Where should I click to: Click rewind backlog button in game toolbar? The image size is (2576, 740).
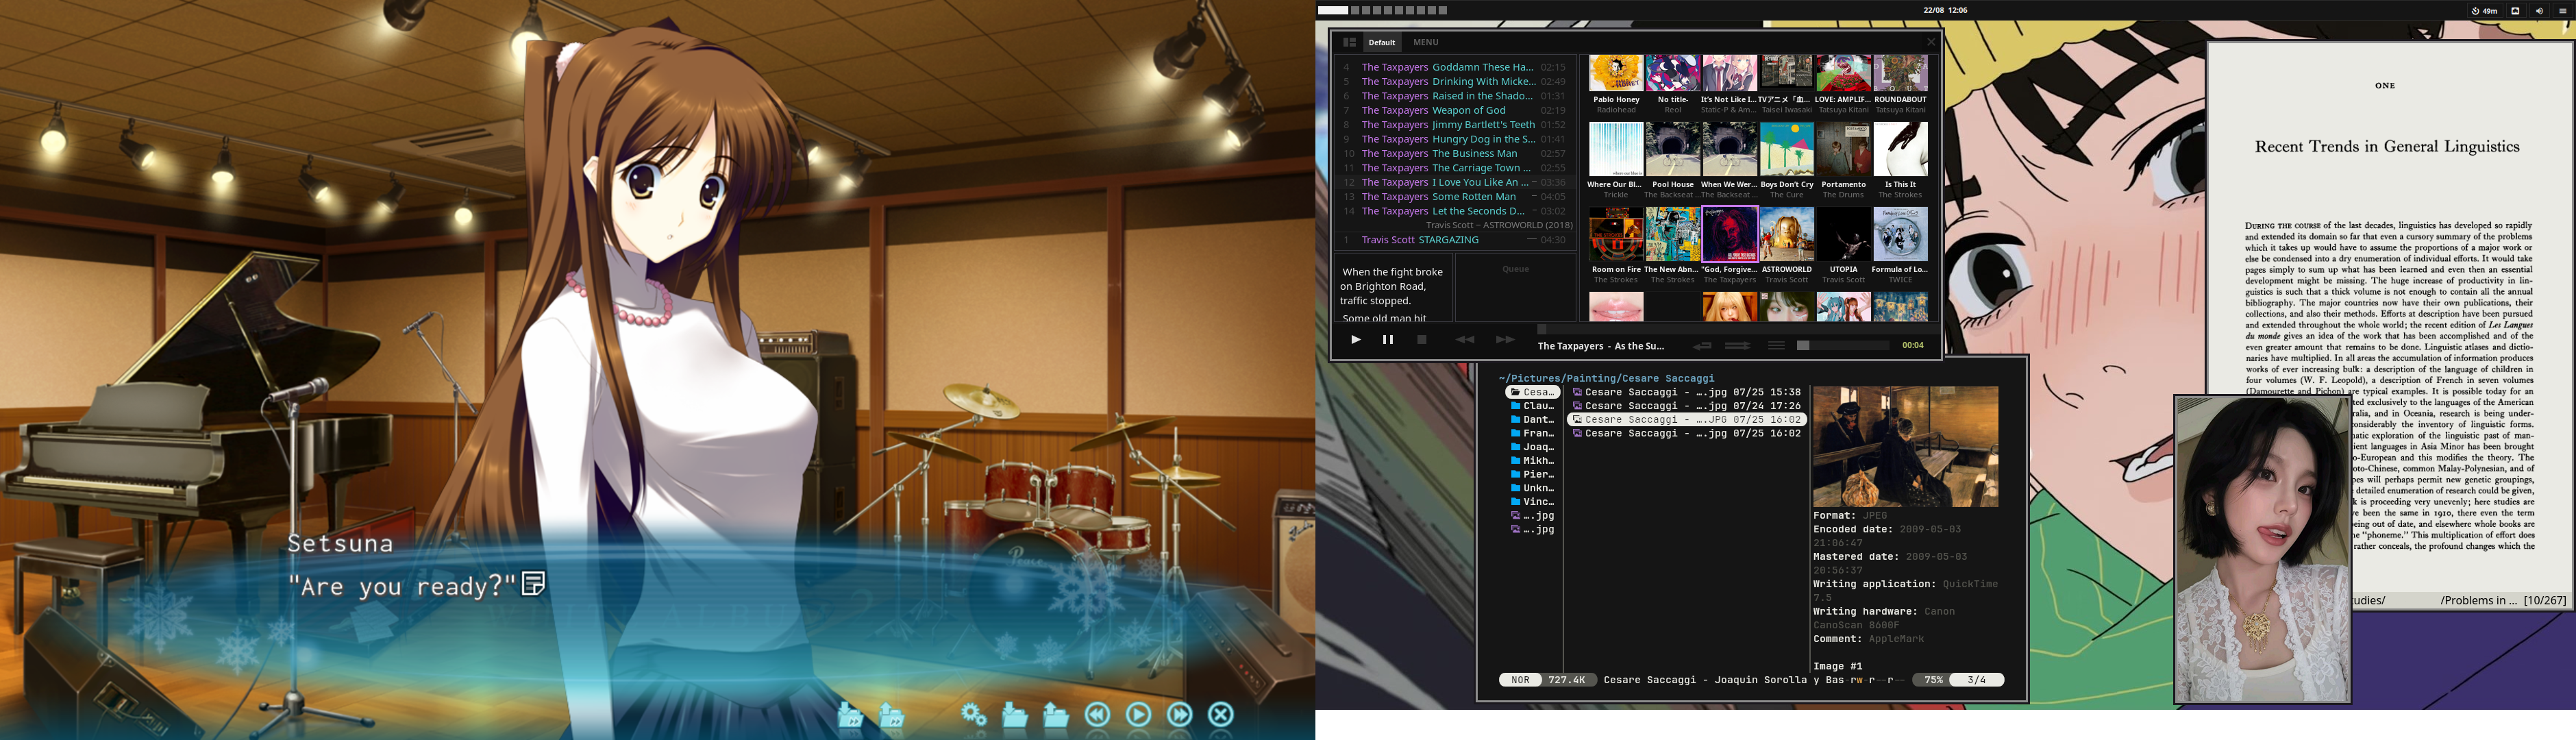(x=1098, y=715)
